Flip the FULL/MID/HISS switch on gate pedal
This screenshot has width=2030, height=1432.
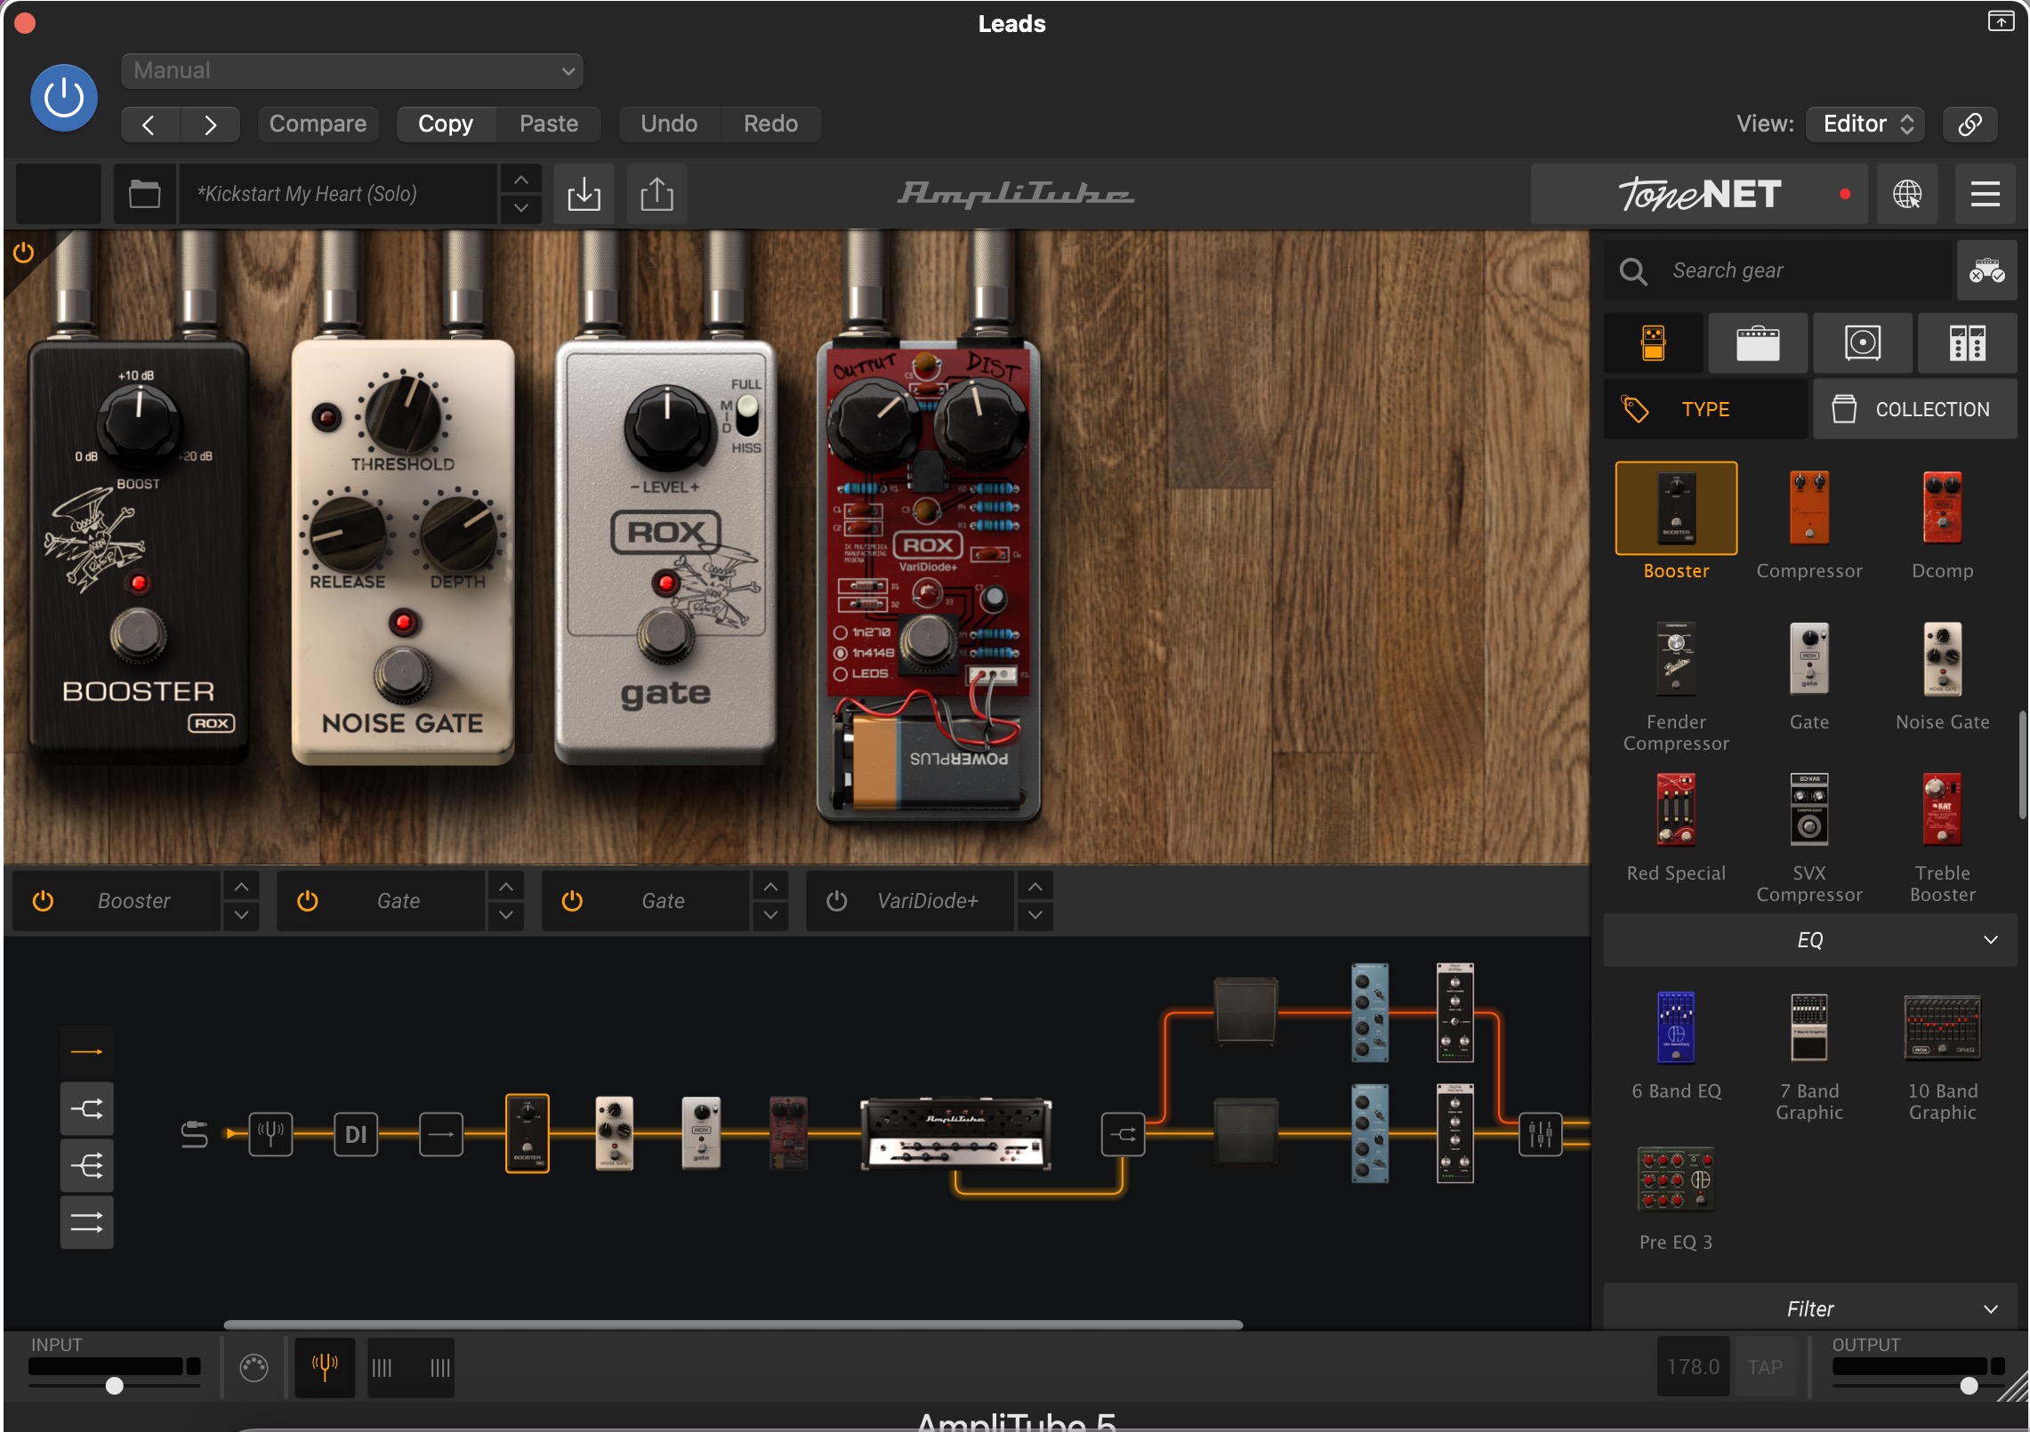tap(747, 415)
